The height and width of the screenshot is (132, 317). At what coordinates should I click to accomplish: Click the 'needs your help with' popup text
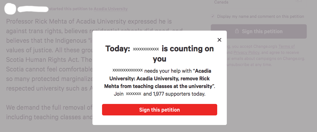click(x=168, y=70)
